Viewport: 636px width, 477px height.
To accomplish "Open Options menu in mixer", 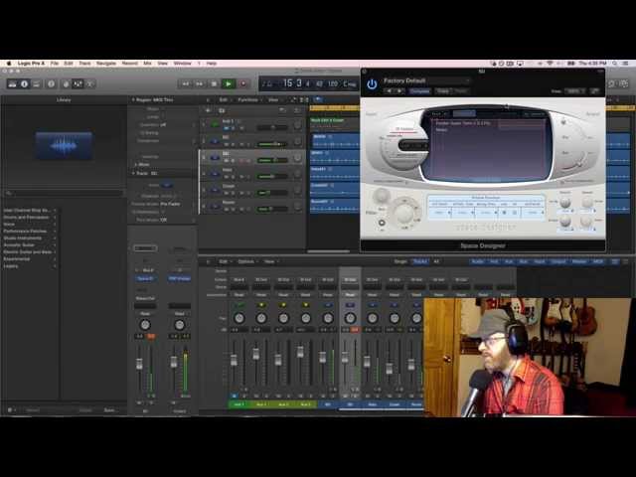I will tap(247, 261).
